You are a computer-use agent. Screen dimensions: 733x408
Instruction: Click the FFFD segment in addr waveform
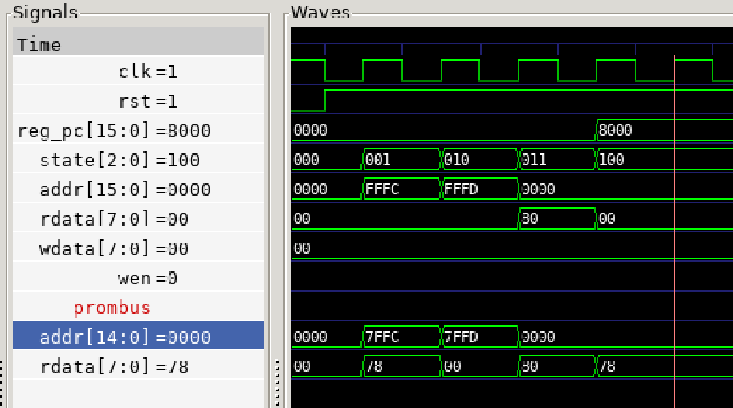pos(479,189)
